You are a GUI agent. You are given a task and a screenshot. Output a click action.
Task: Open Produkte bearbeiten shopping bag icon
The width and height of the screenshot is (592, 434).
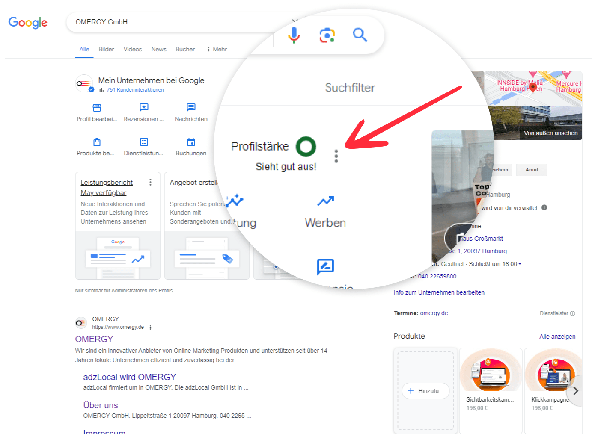tap(97, 142)
